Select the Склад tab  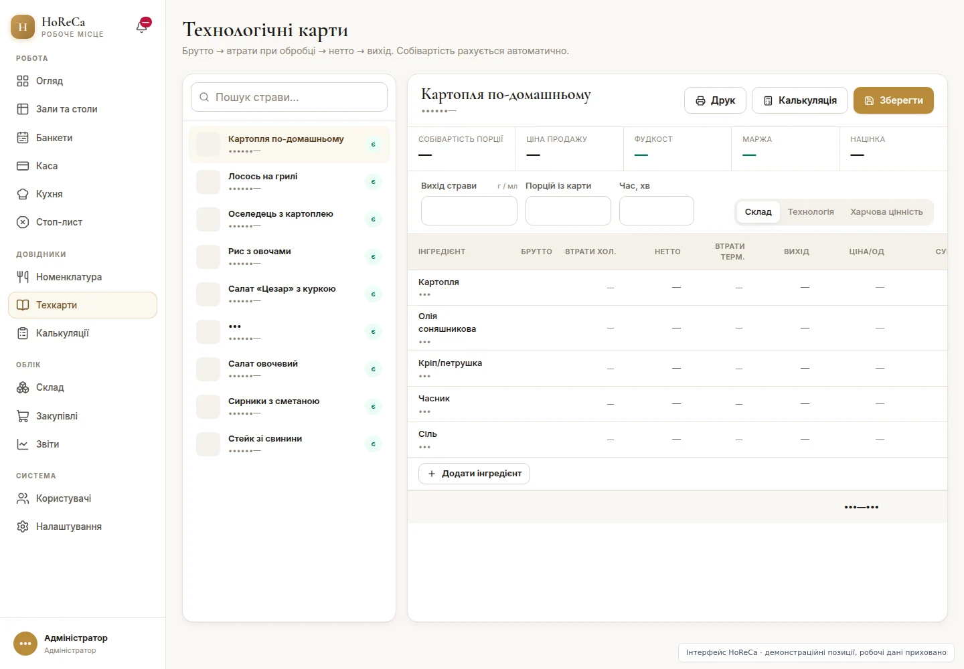click(x=758, y=212)
